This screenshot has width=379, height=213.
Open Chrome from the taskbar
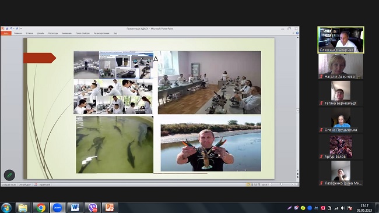41,207
